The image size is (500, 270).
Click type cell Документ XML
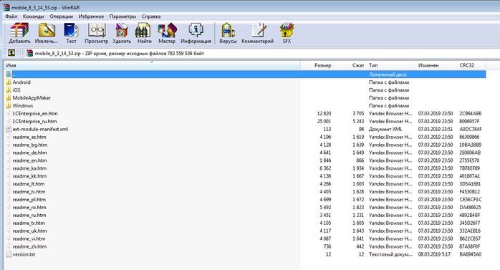pyautogui.click(x=385, y=129)
